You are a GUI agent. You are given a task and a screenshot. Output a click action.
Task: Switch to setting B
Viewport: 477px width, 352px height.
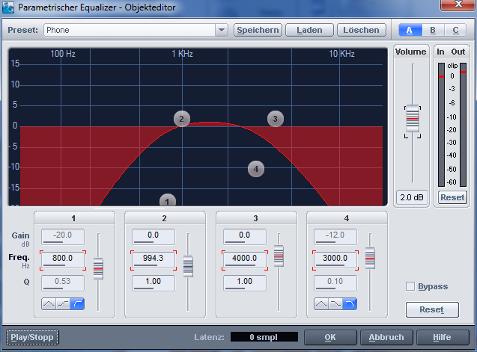point(433,30)
